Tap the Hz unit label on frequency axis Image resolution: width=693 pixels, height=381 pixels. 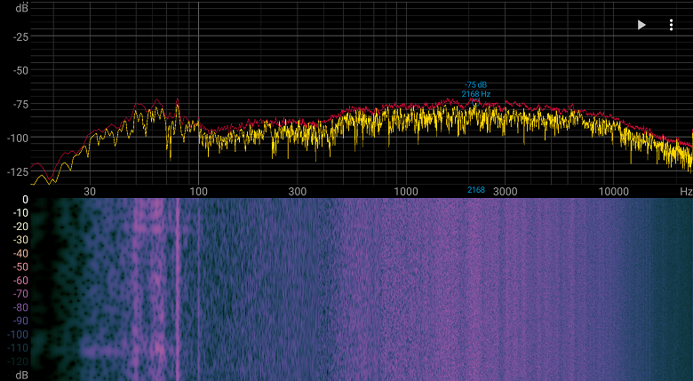[x=685, y=191]
